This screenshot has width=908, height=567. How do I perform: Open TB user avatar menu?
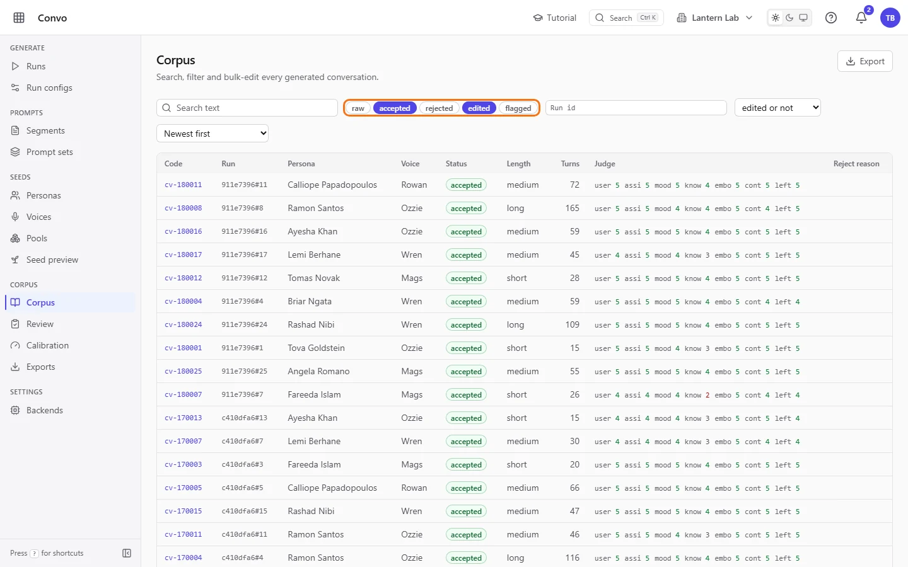[890, 18]
